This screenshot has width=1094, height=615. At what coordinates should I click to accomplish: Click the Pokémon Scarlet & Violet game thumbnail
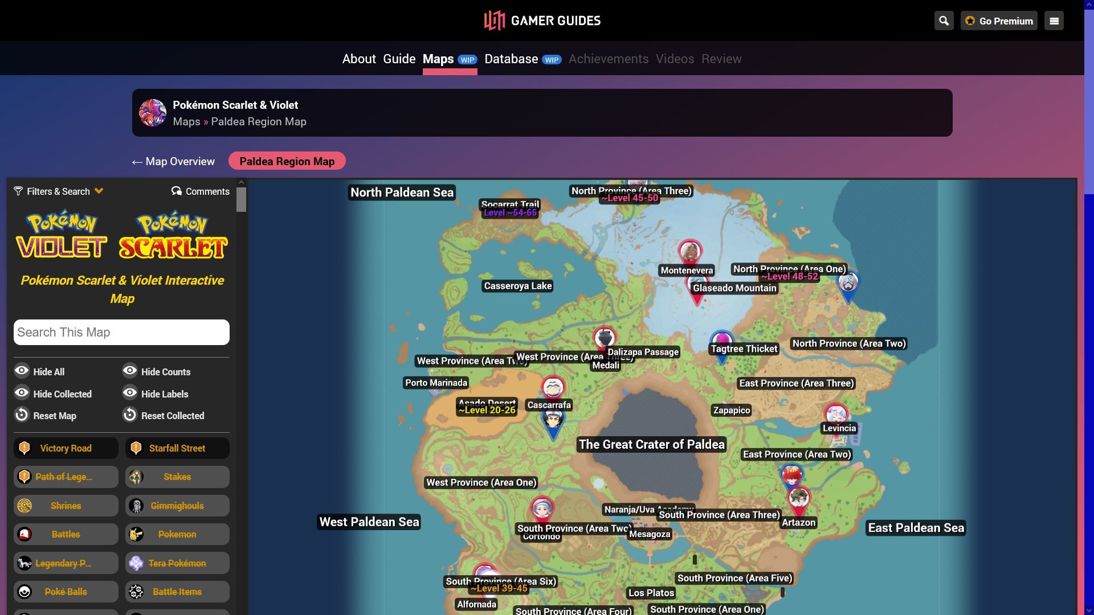coord(153,113)
